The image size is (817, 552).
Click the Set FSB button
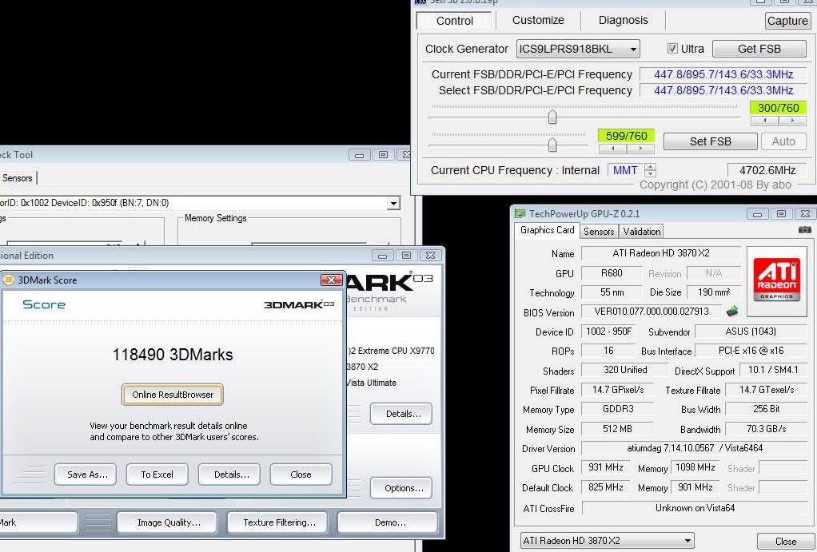coord(710,141)
